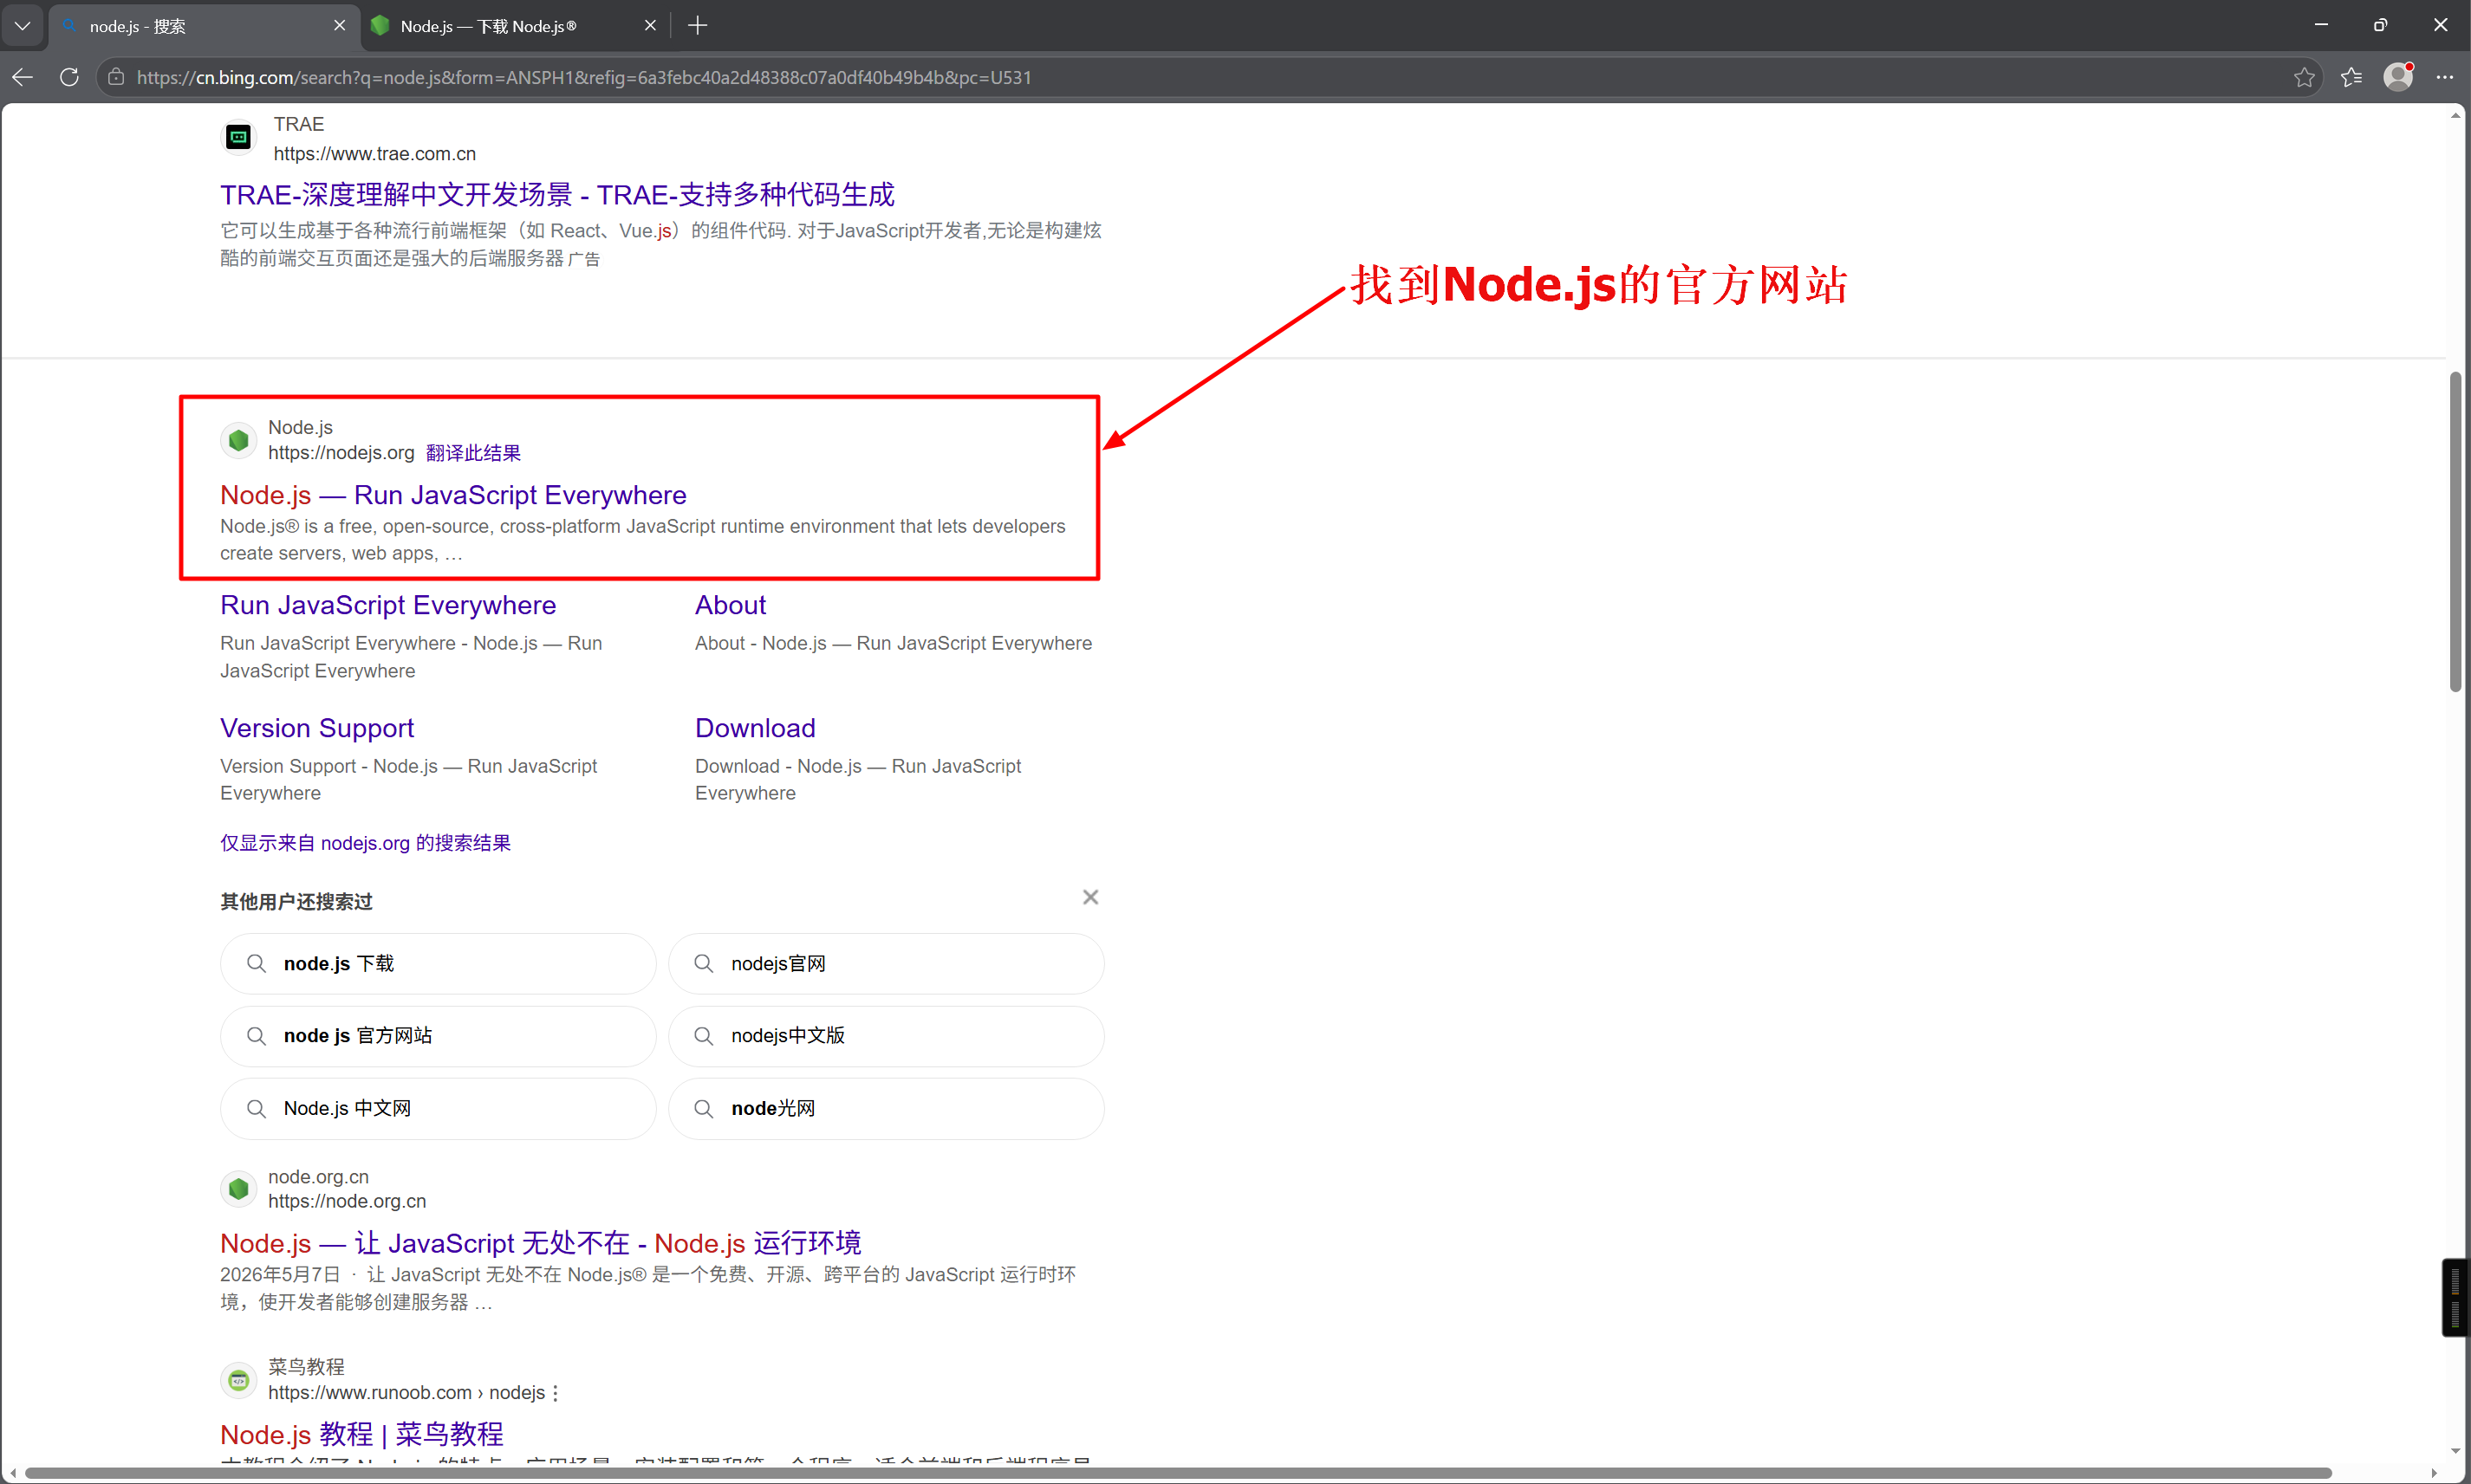Dismiss the 其他用户还搜索过 suggestions panel
Viewport: 2471px width, 1484px height.
pos(1090,897)
